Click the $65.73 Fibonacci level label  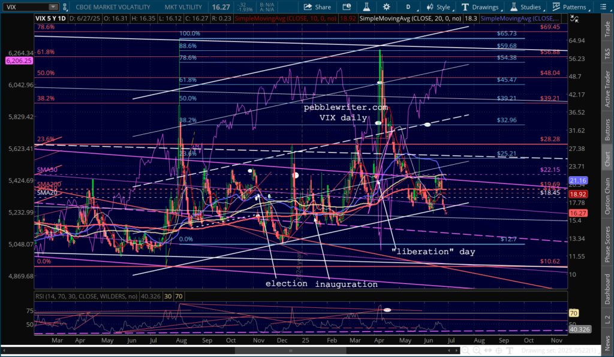(507, 33)
